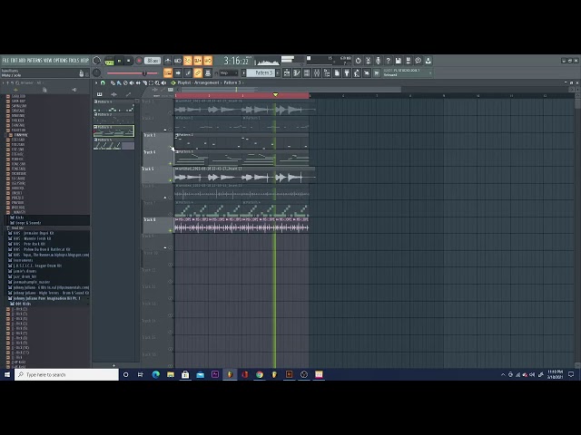Open the Playlist view icon
Screen dimensions: 581x435
coord(287,72)
